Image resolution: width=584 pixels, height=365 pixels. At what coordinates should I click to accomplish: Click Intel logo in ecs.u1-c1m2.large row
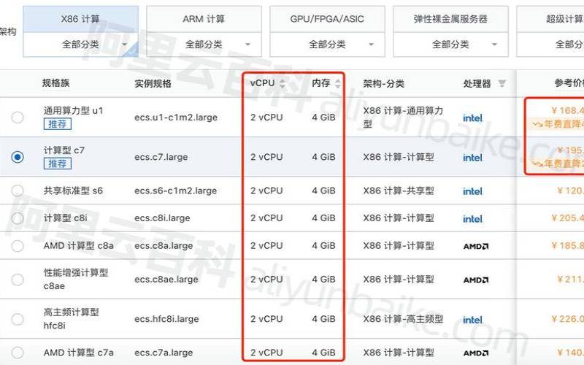pyautogui.click(x=473, y=118)
